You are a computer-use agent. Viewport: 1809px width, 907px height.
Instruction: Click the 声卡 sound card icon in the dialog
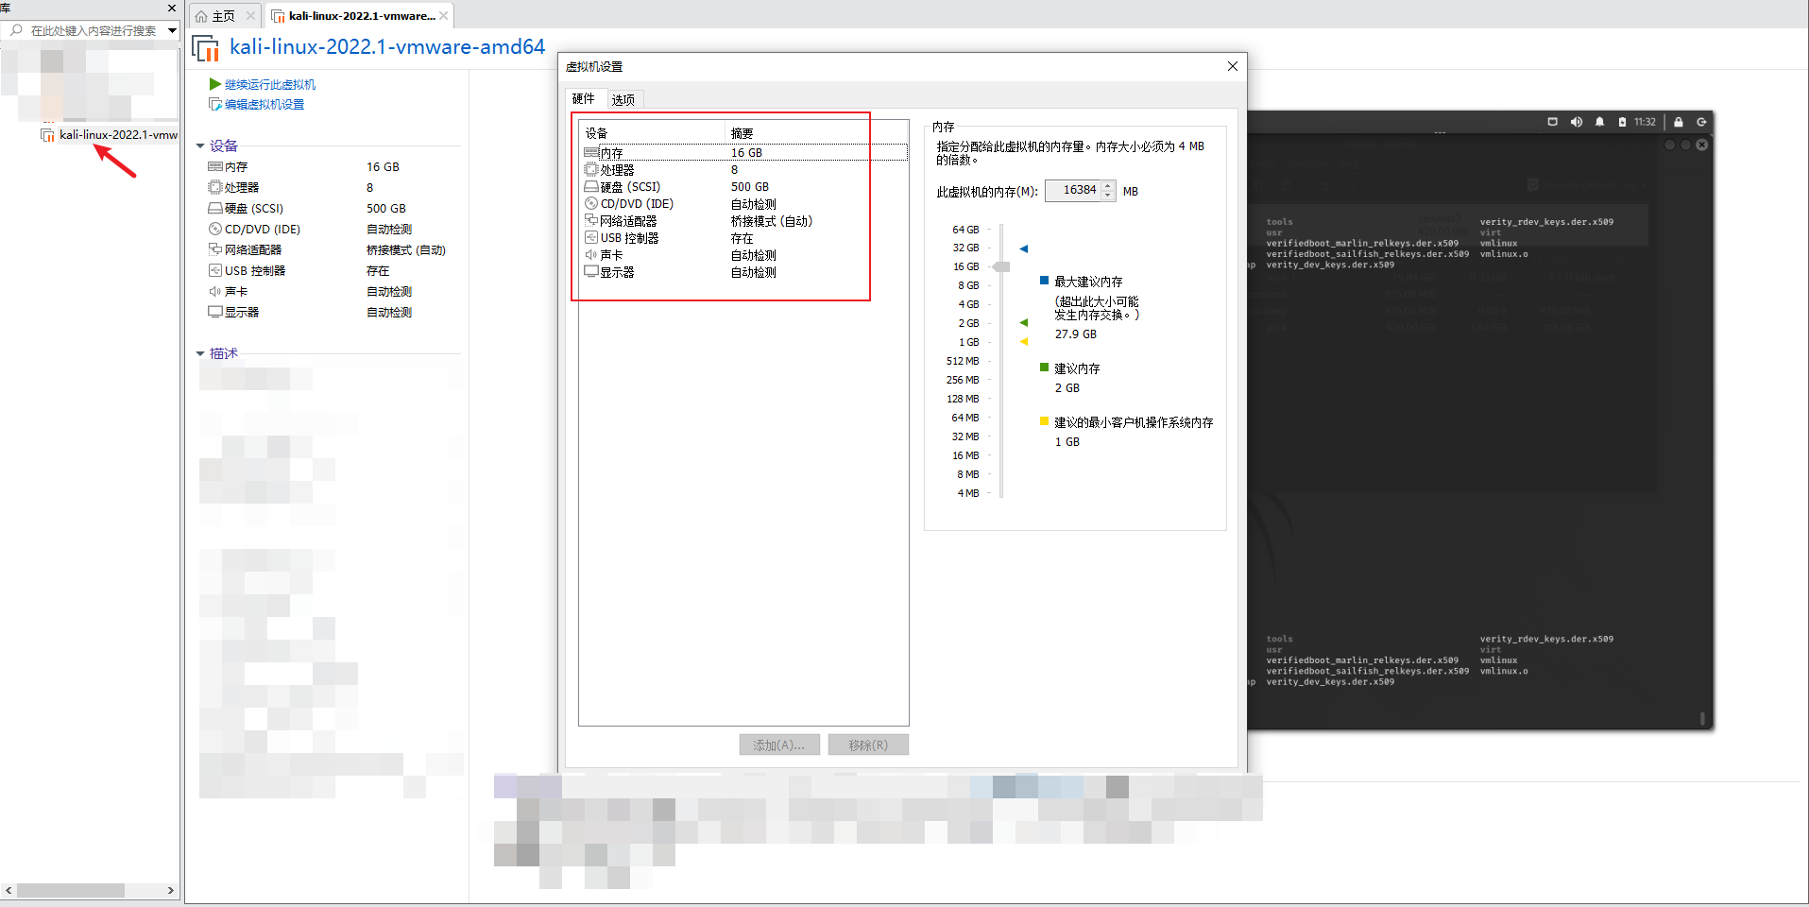591,255
